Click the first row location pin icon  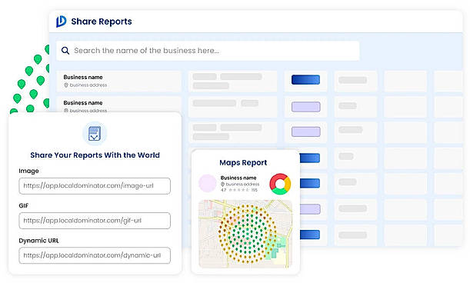66,85
